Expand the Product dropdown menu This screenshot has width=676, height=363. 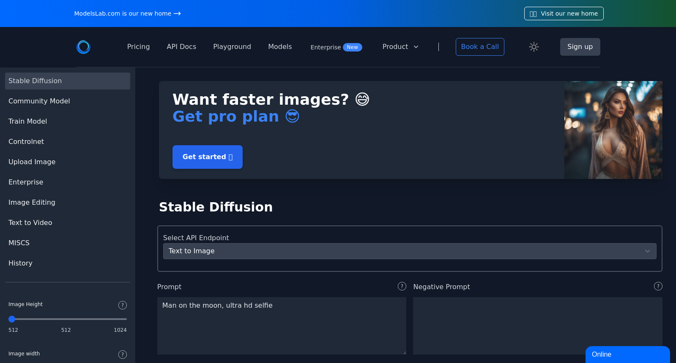pyautogui.click(x=400, y=47)
